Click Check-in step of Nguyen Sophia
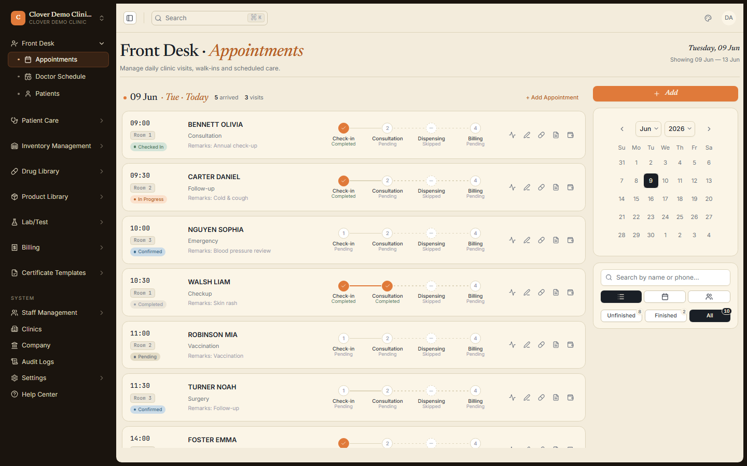 point(343,234)
